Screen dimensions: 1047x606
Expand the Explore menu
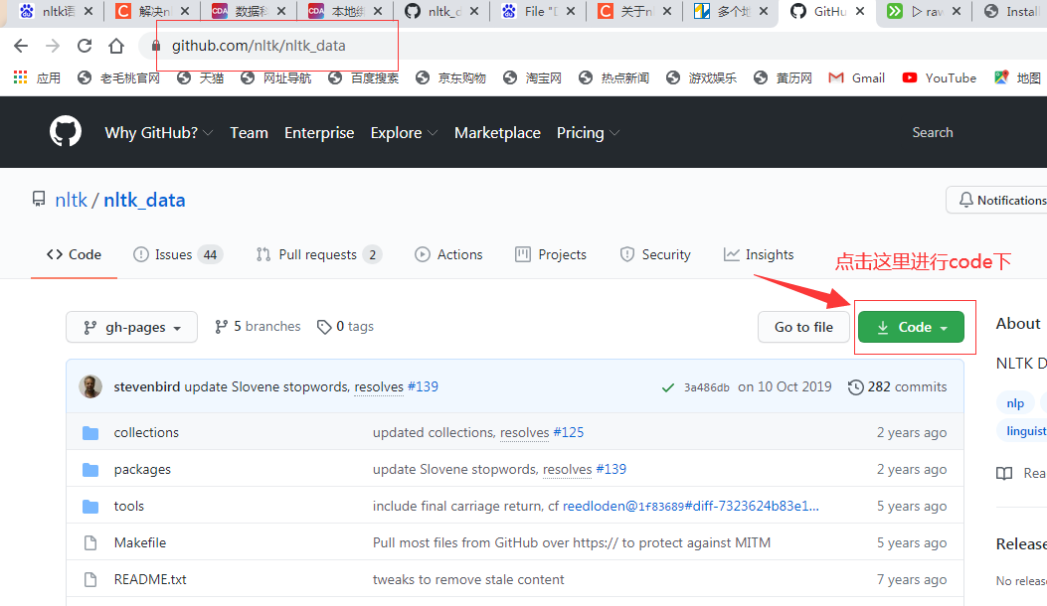404,133
